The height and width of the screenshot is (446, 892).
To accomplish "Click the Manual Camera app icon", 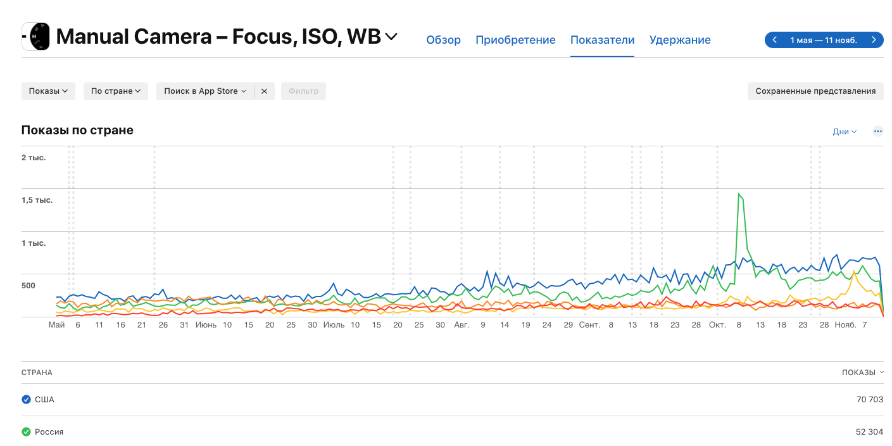I will 35,37.
